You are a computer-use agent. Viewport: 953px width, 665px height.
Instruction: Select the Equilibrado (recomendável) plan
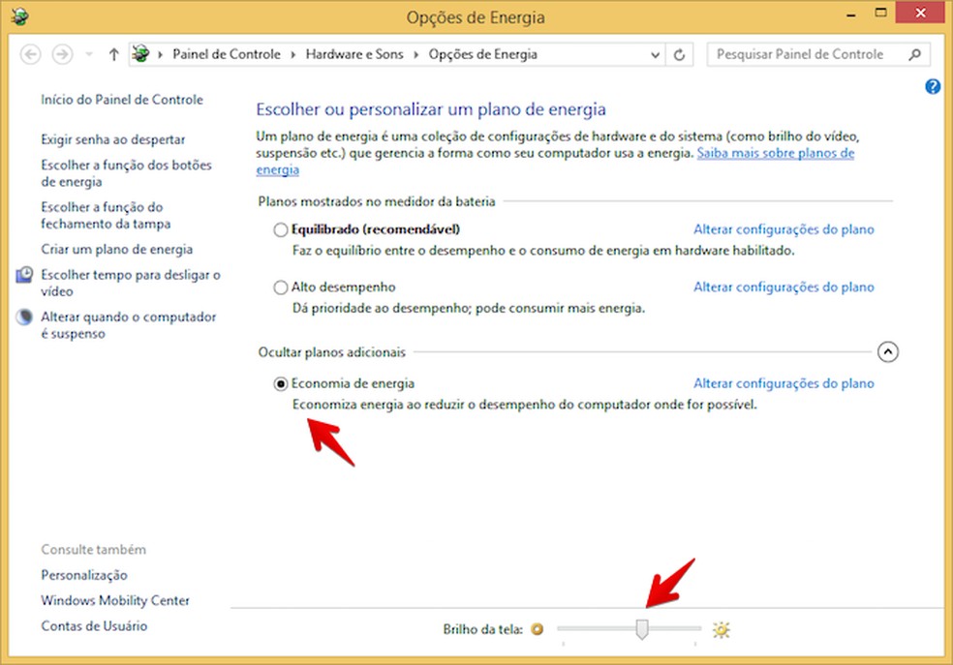280,230
